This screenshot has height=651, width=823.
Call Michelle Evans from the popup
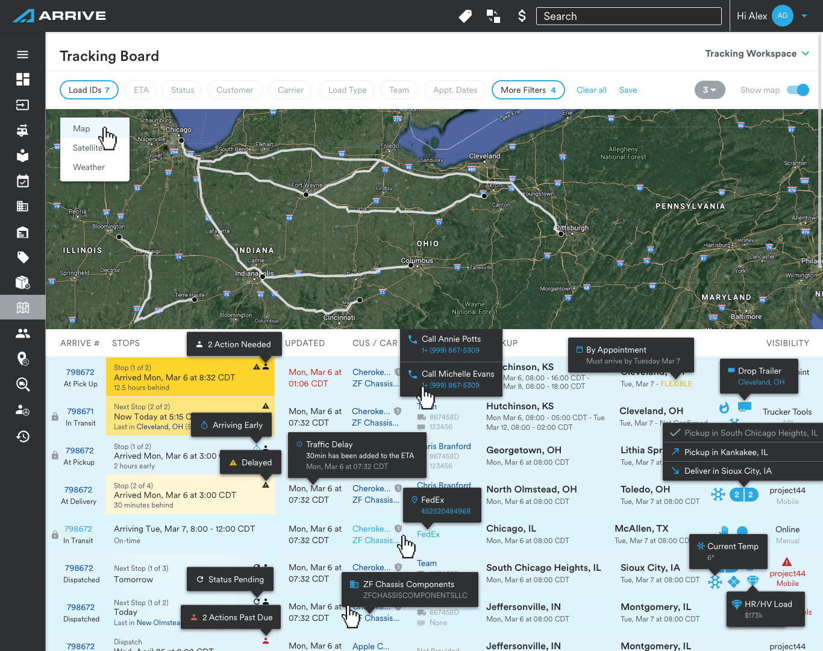[451, 379]
